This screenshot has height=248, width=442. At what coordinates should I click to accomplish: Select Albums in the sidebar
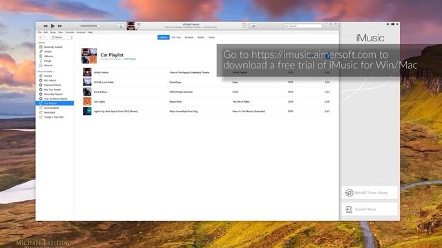point(48,56)
